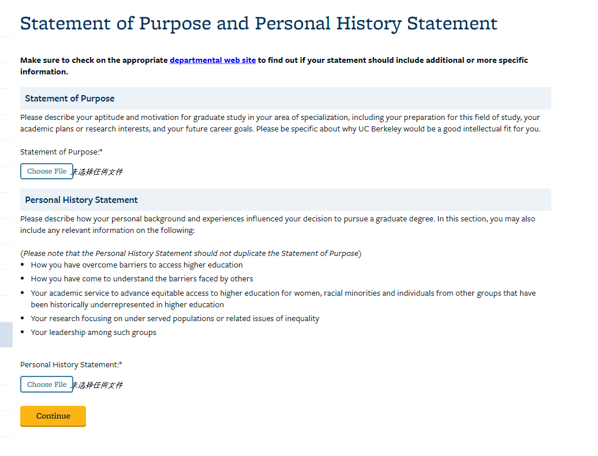
Task: Click the paragraph about personal background and experiences
Action: (x=277, y=225)
